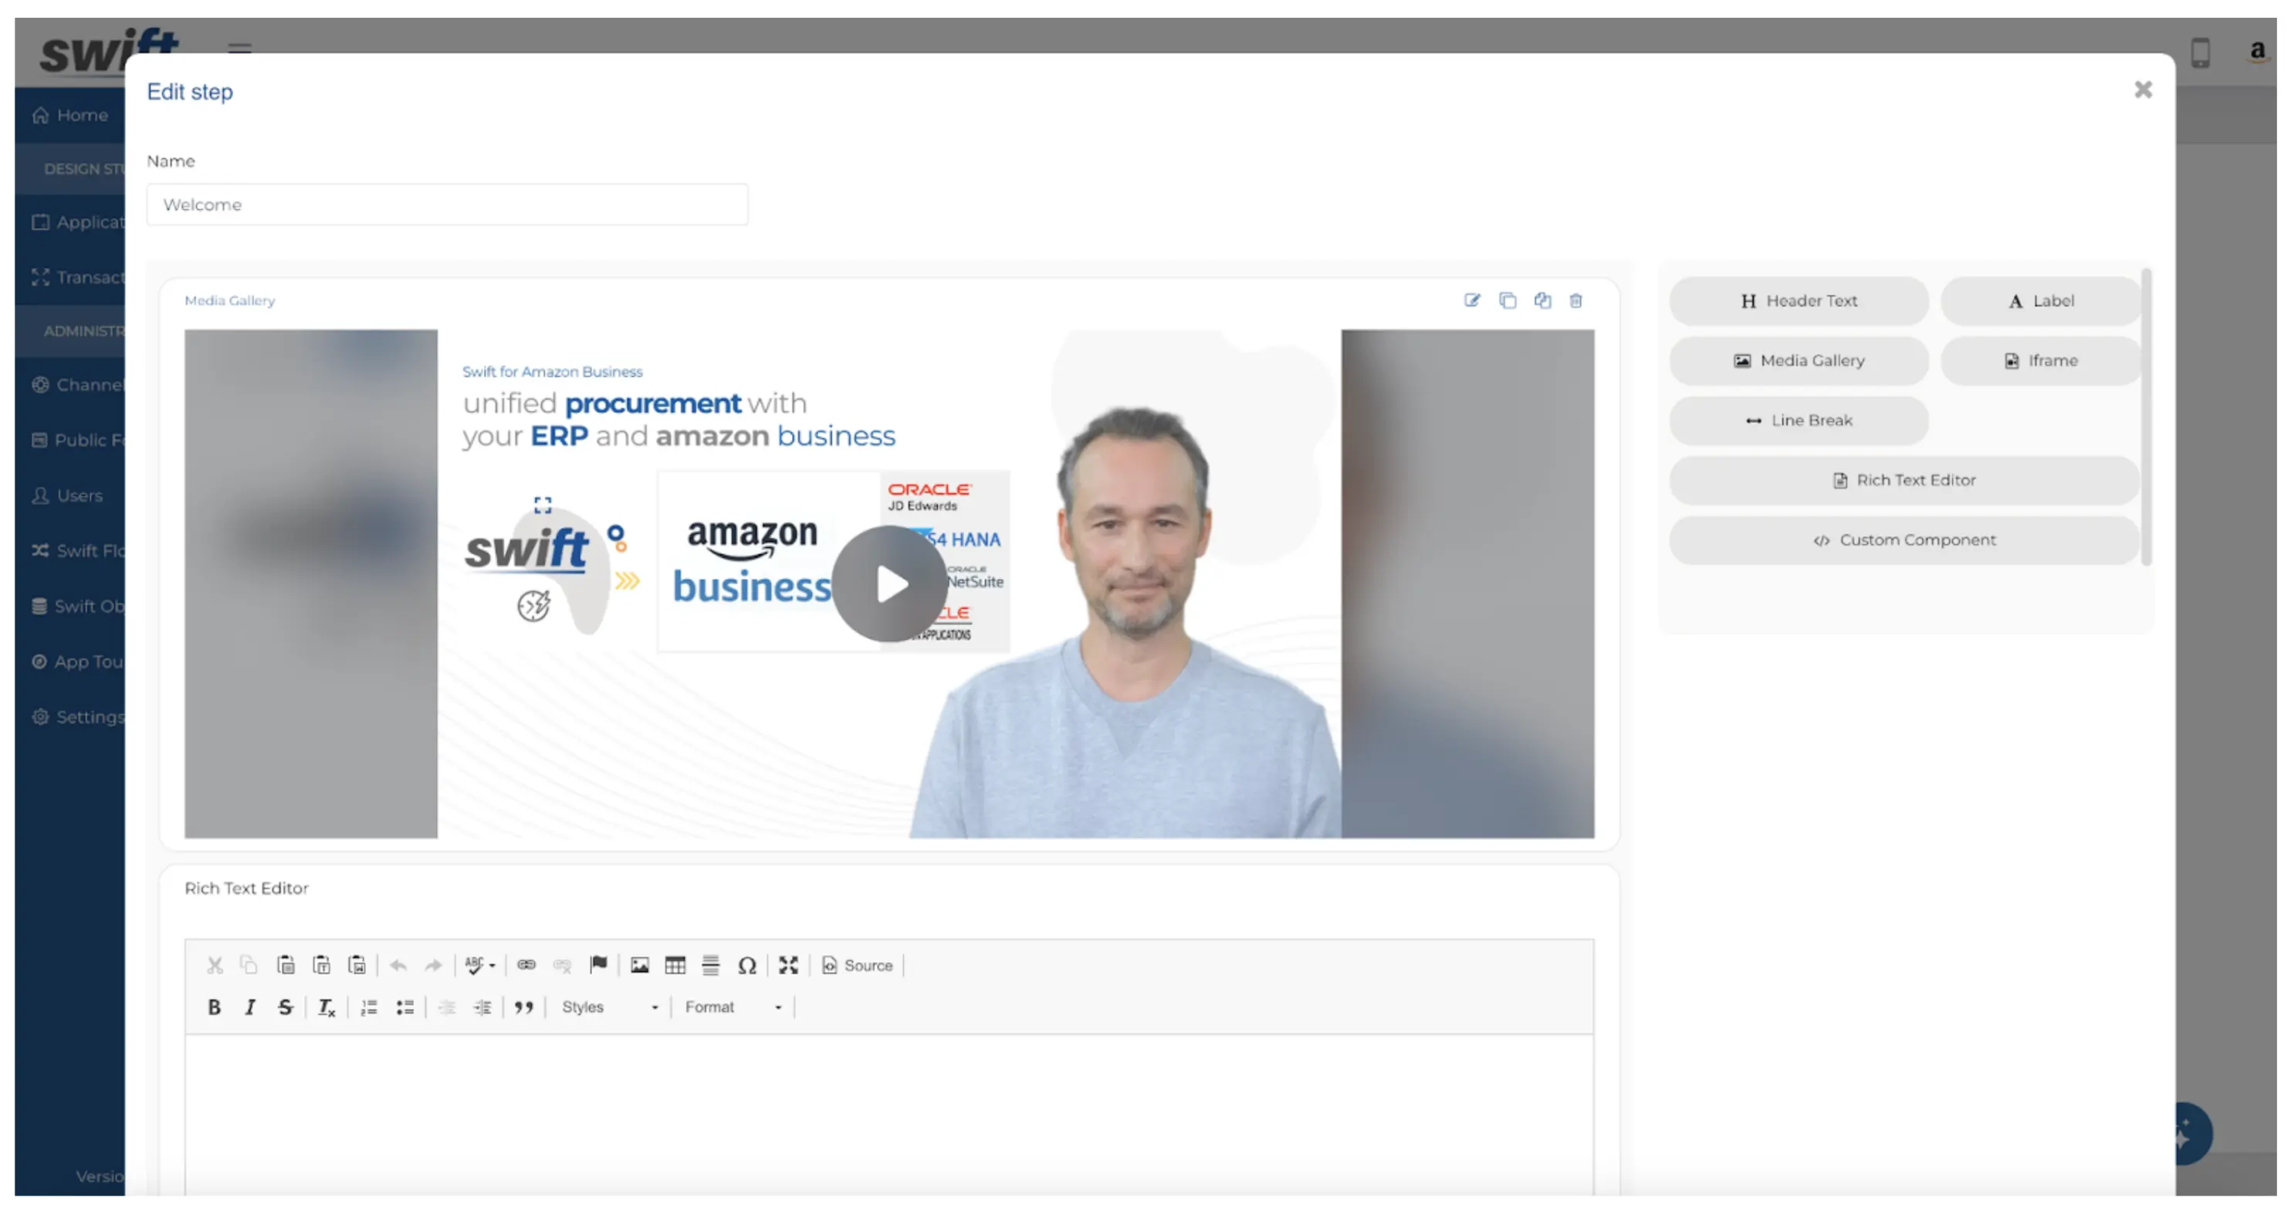Screen dimensions: 2291x1215
Task: Duplicate the Media Gallery component
Action: click(1542, 300)
